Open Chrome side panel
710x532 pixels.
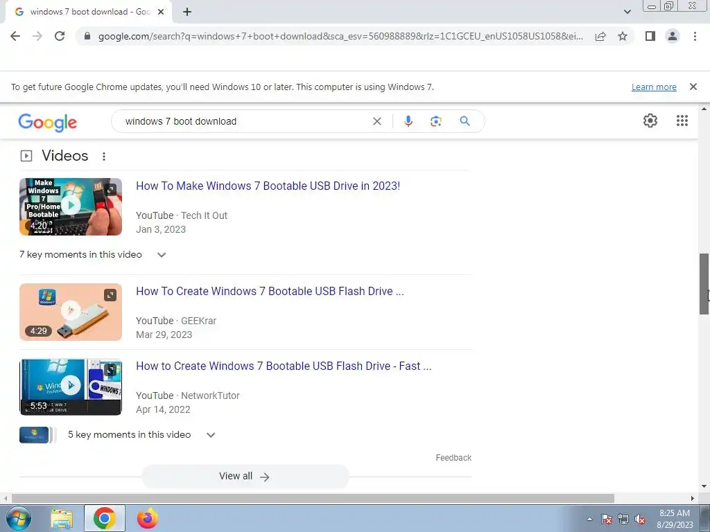(x=650, y=36)
